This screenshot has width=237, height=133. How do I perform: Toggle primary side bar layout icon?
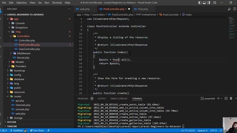click(200, 3)
